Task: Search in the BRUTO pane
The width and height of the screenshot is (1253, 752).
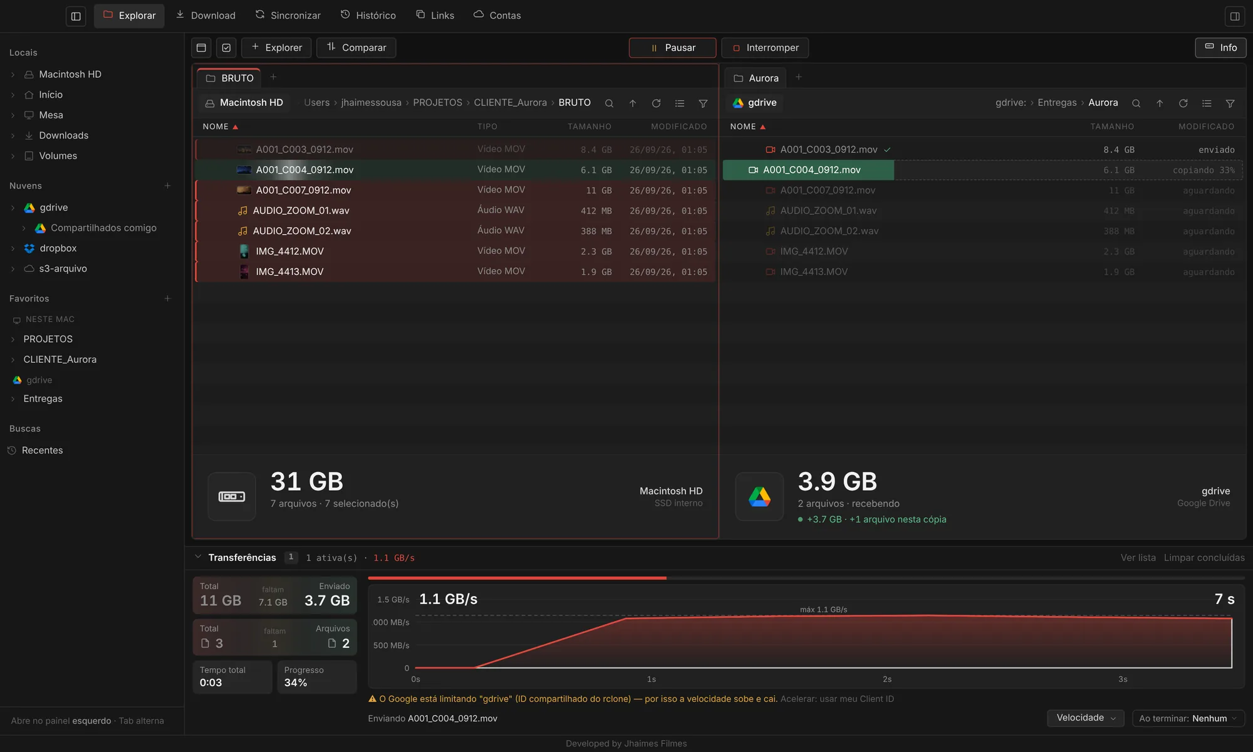Action: click(609, 103)
